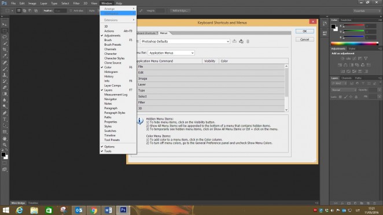
Task: Select the Rectangular Marquee tool
Action: (5, 31)
